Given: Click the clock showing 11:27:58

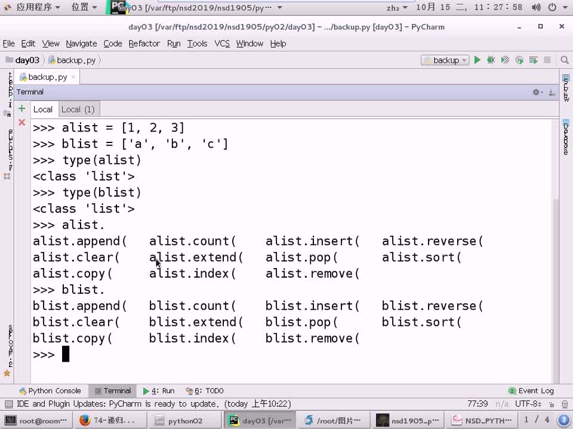Looking at the screenshot, I should tap(469, 7).
